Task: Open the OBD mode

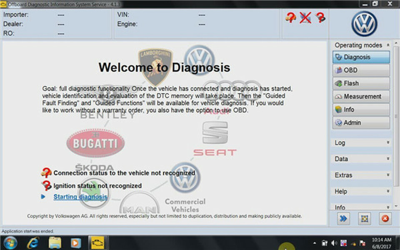Action: point(360,70)
